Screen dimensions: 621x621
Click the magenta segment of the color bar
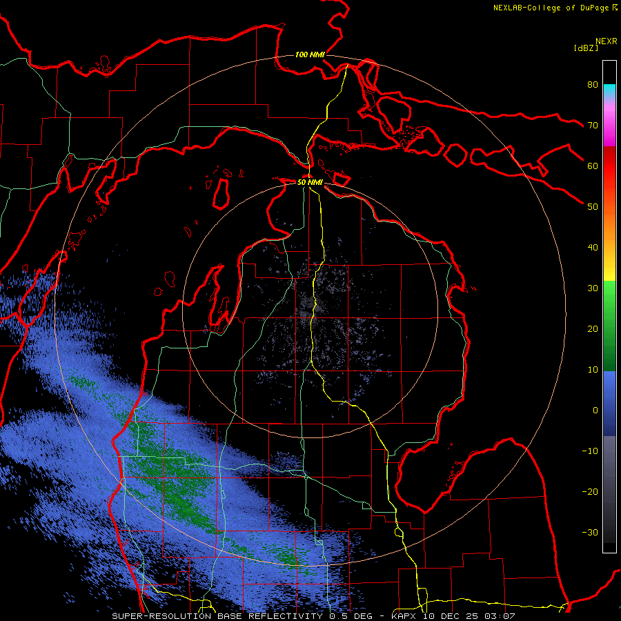click(609, 127)
